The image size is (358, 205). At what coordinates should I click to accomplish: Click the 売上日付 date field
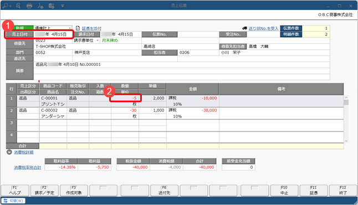point(53,34)
